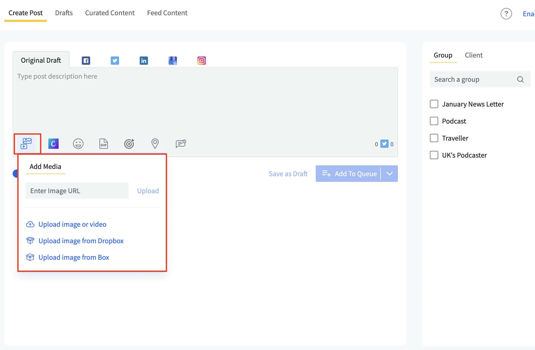Click the target audience icon
This screenshot has width=535, height=350.
pyautogui.click(x=129, y=144)
